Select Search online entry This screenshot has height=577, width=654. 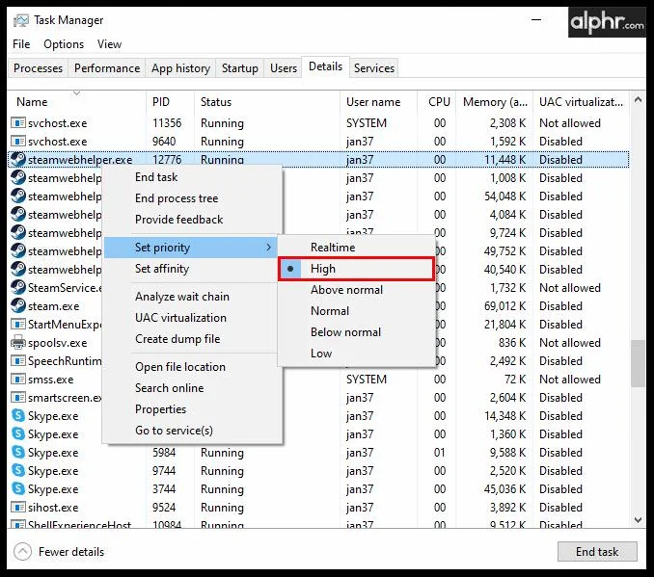tap(192, 388)
